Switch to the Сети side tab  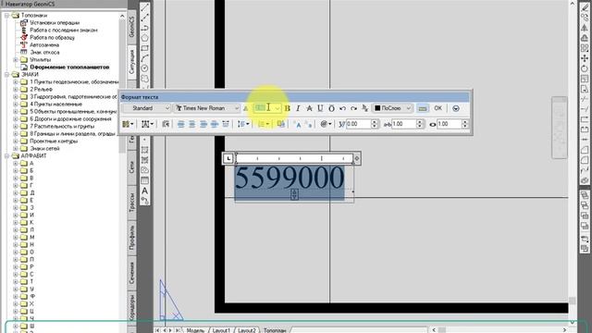click(131, 167)
